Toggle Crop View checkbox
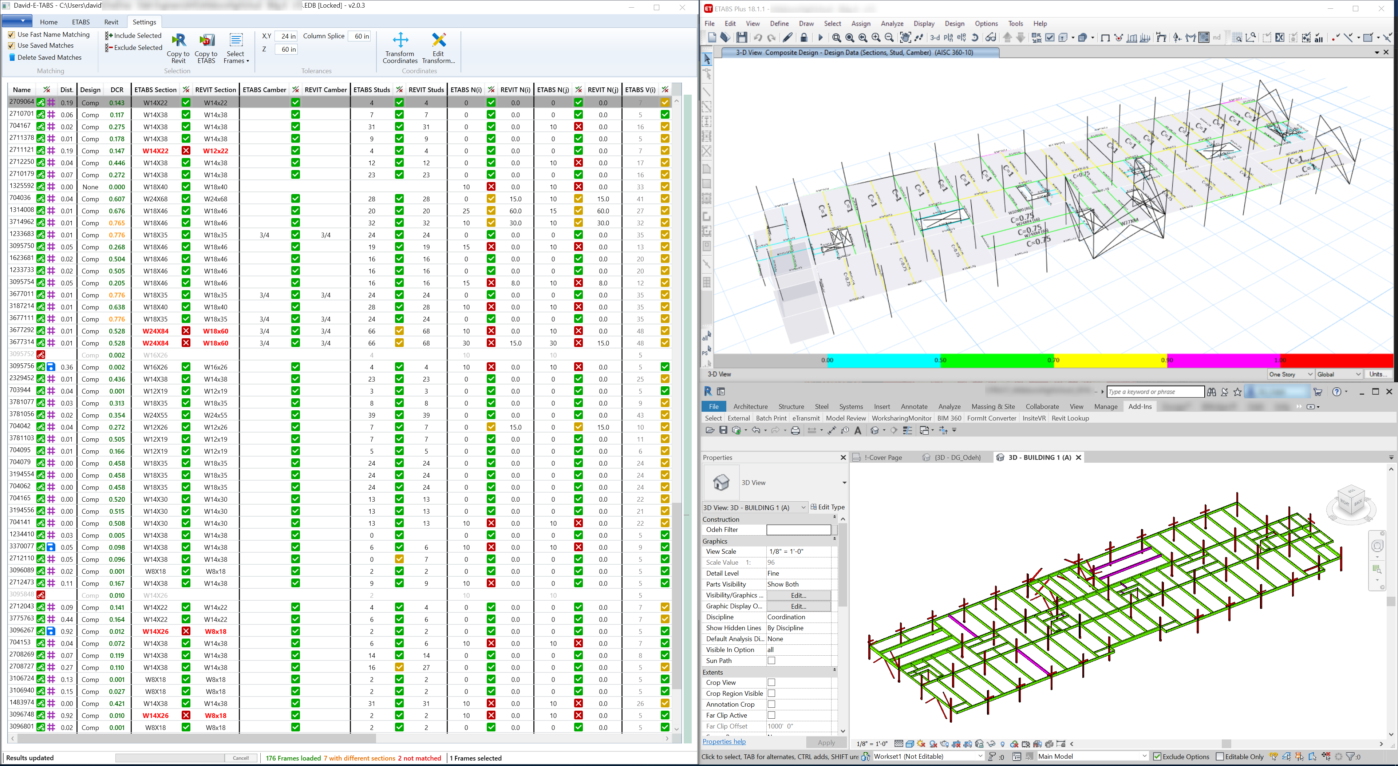The image size is (1398, 766). pos(771,682)
